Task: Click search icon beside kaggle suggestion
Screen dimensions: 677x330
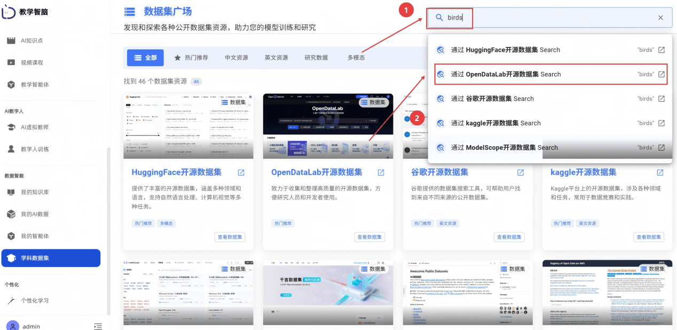Action: tap(440, 123)
